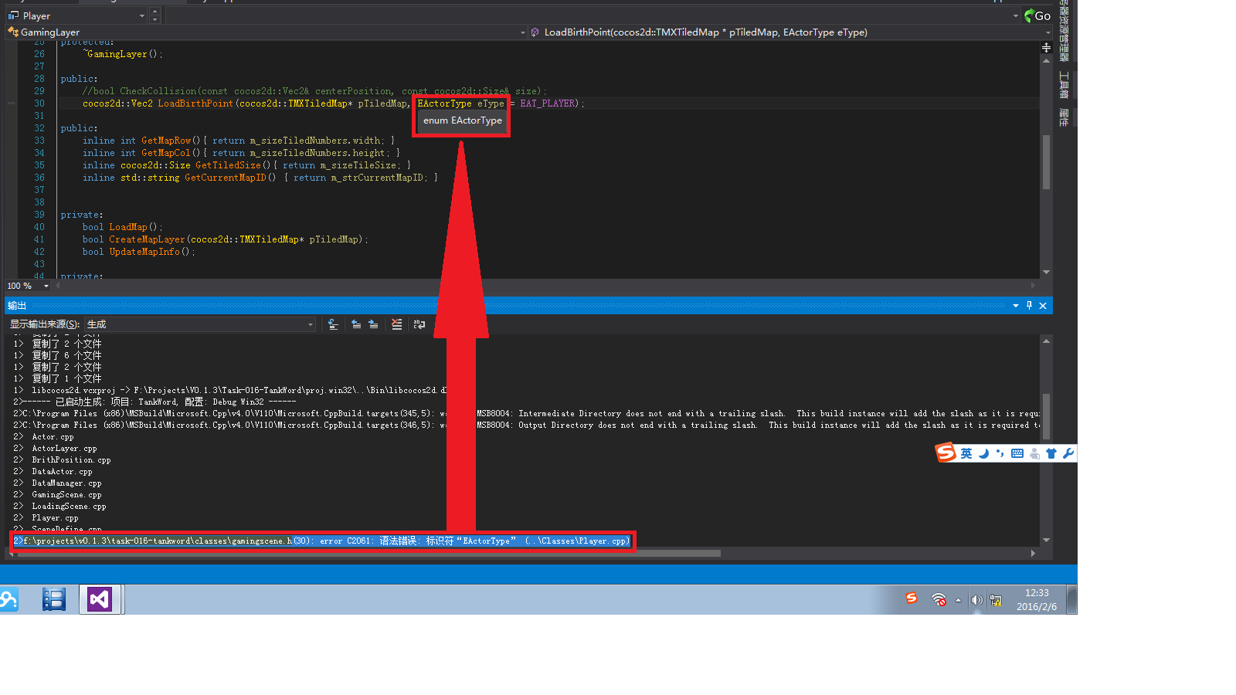Click the blue cloud app taskbar icon
This screenshot has width=1236, height=695.
point(8,599)
